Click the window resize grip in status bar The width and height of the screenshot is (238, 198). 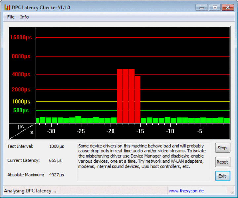(232, 192)
